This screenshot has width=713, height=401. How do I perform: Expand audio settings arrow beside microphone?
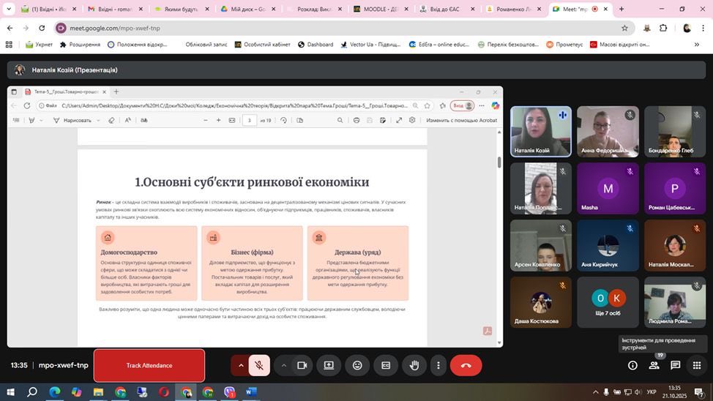(241, 366)
